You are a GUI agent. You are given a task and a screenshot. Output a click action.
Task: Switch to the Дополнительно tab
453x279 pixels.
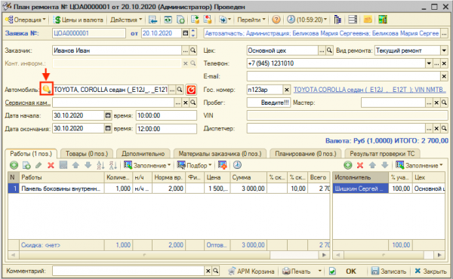coord(143,154)
